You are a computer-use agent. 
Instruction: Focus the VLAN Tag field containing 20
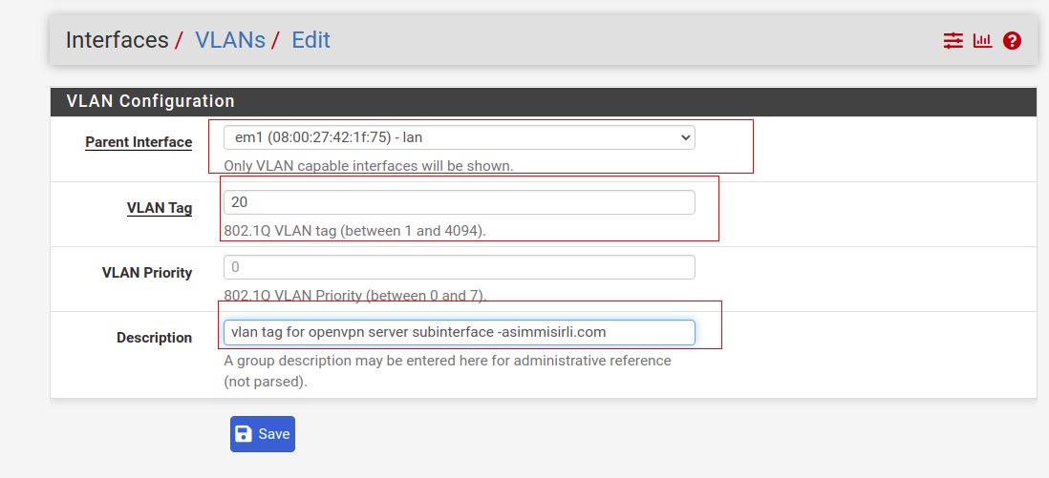[x=459, y=202]
